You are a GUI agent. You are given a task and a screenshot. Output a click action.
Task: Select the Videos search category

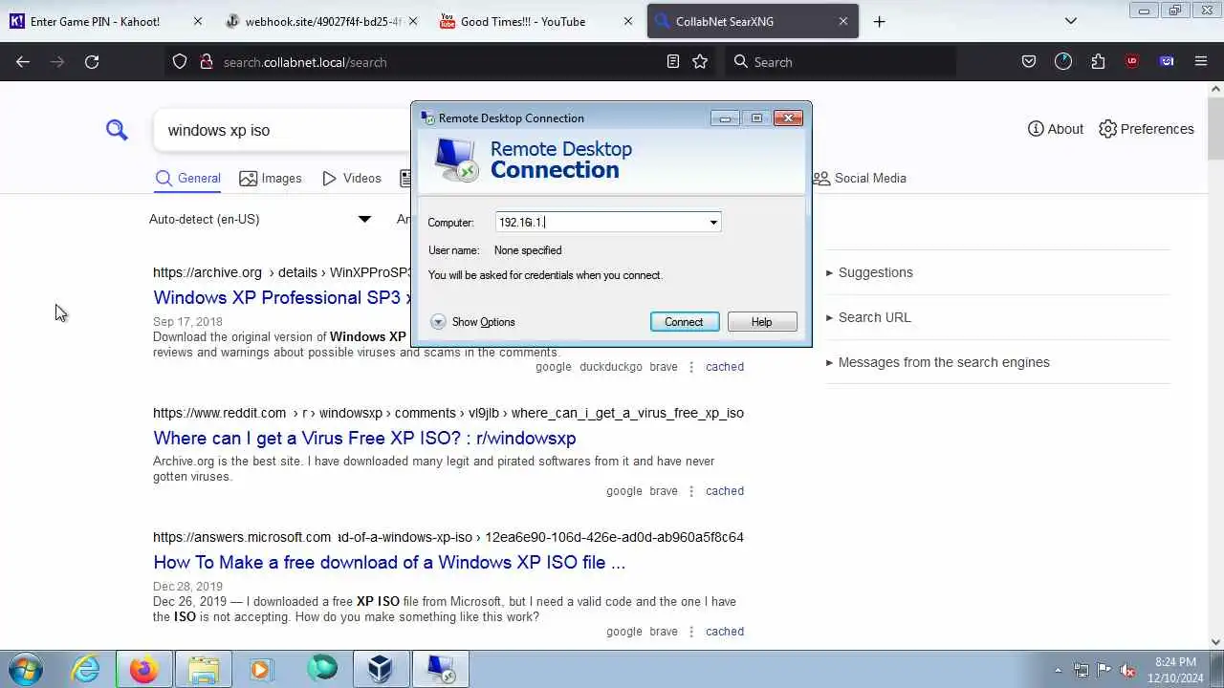[x=352, y=179]
